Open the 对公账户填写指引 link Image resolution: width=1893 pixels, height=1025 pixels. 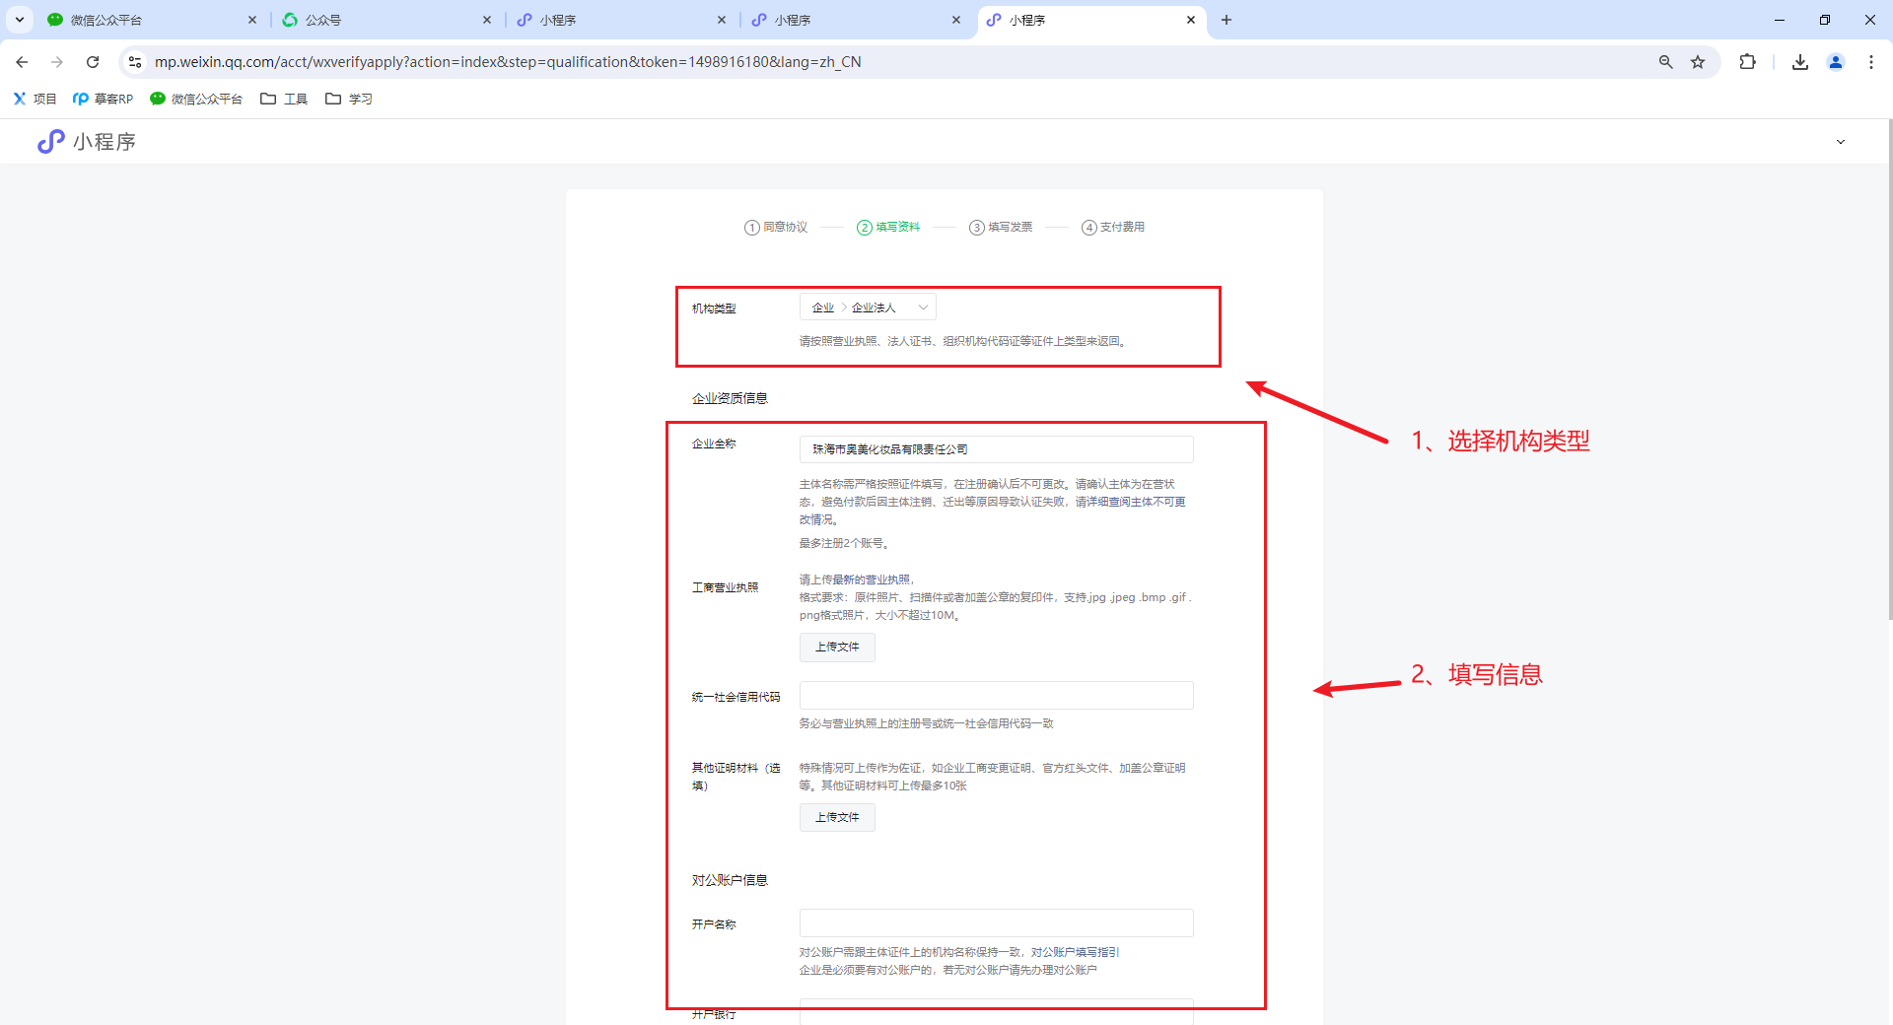tap(1075, 952)
